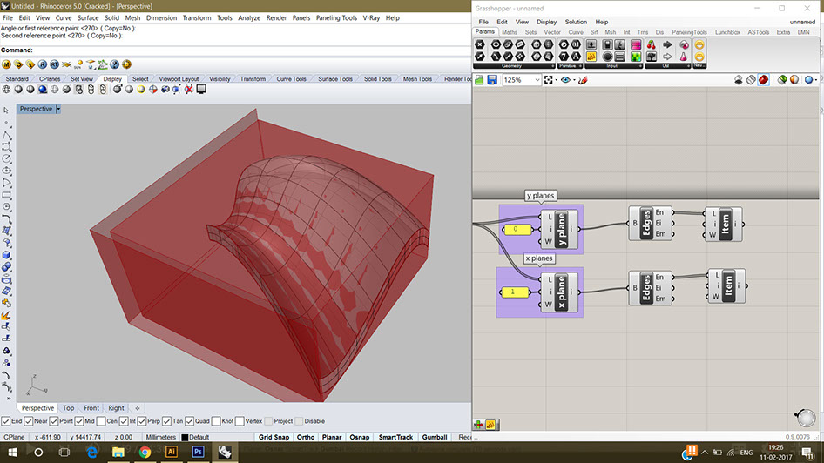824x463 pixels.
Task: Expand the 125% zoom dropdown
Action: [x=537, y=80]
